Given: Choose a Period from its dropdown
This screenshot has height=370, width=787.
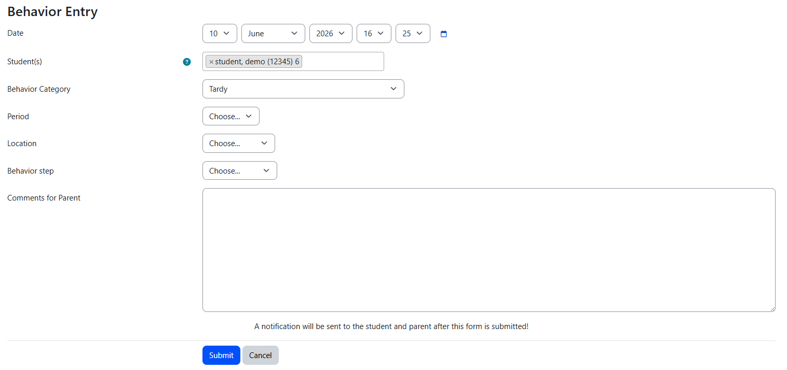Looking at the screenshot, I should click(x=231, y=116).
